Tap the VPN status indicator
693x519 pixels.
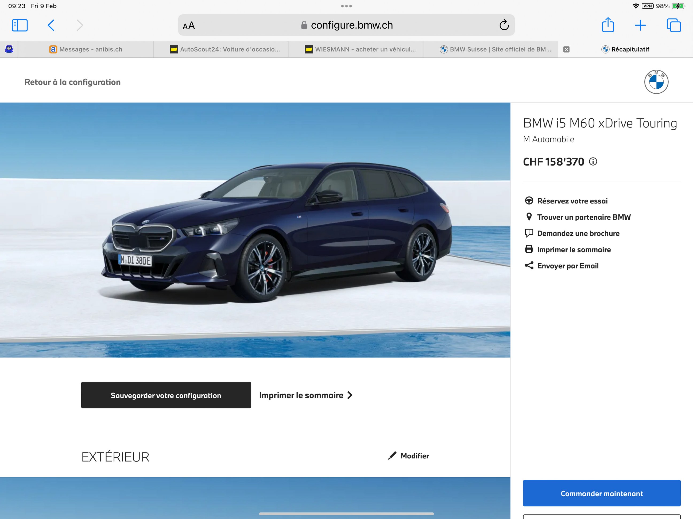tap(647, 6)
